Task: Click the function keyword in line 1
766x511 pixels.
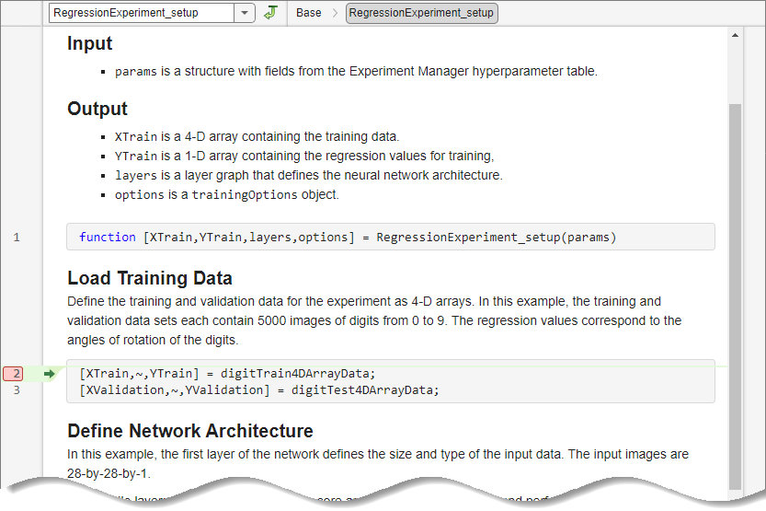Action: click(108, 238)
